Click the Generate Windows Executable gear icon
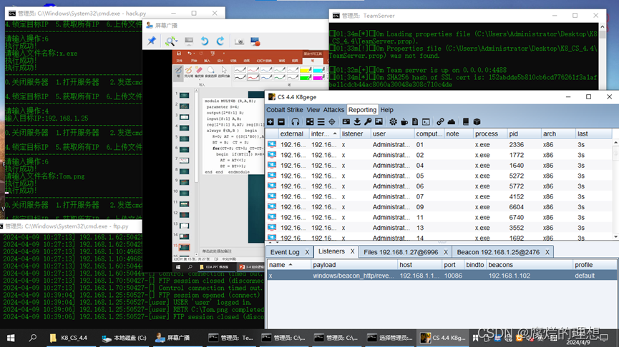 click(393, 121)
